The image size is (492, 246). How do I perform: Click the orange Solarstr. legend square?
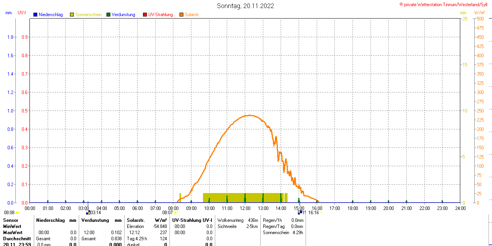[181, 15]
